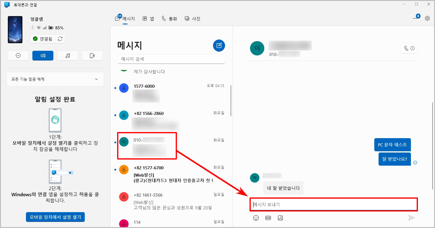This screenshot has width=435, height=228.
Task: Send the message with the arrow icon
Action: (x=412, y=218)
